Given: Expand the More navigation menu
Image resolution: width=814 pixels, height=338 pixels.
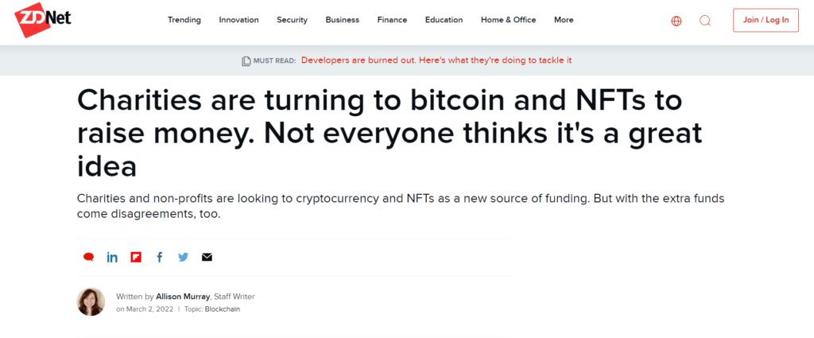Looking at the screenshot, I should click(x=564, y=20).
